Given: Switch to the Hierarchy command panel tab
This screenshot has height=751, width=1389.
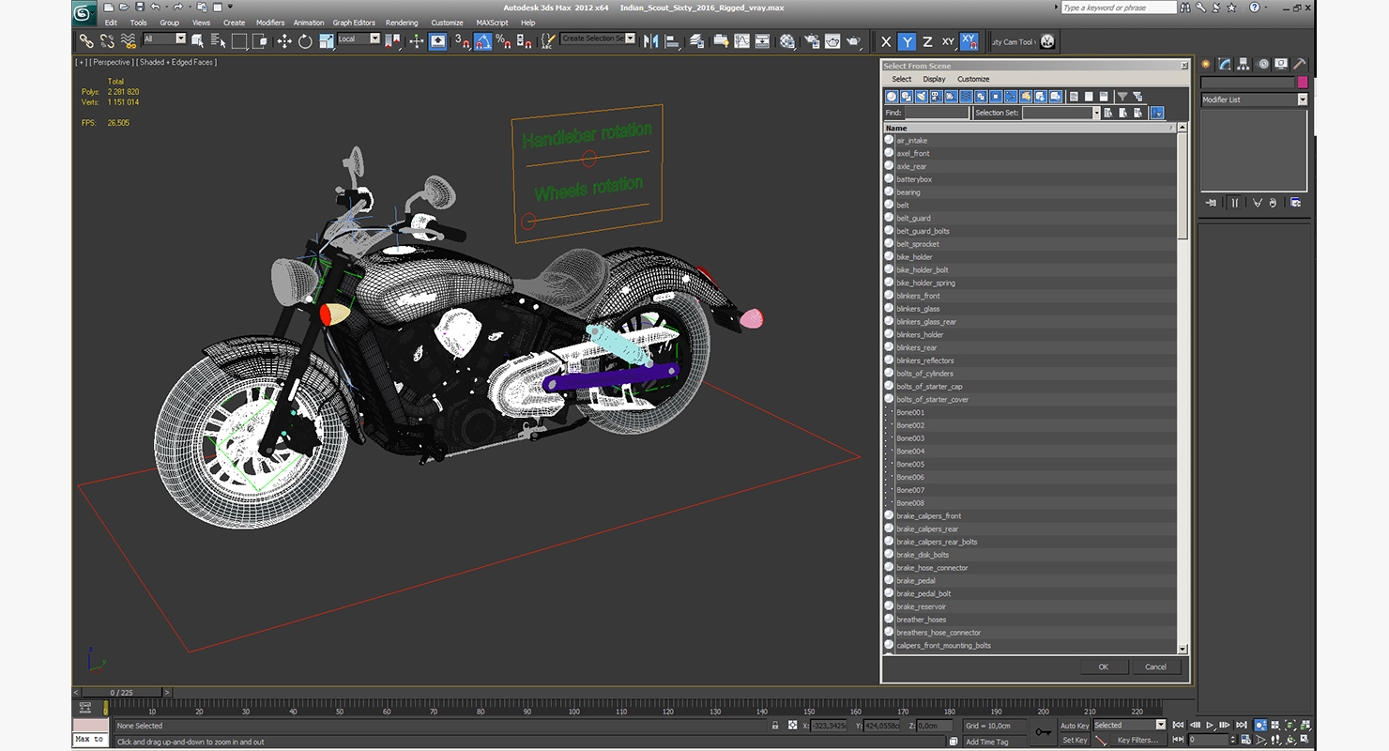Looking at the screenshot, I should [1244, 64].
